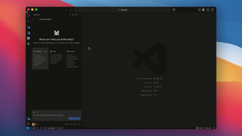Click the Traycer logo above the greeting

tap(57, 33)
